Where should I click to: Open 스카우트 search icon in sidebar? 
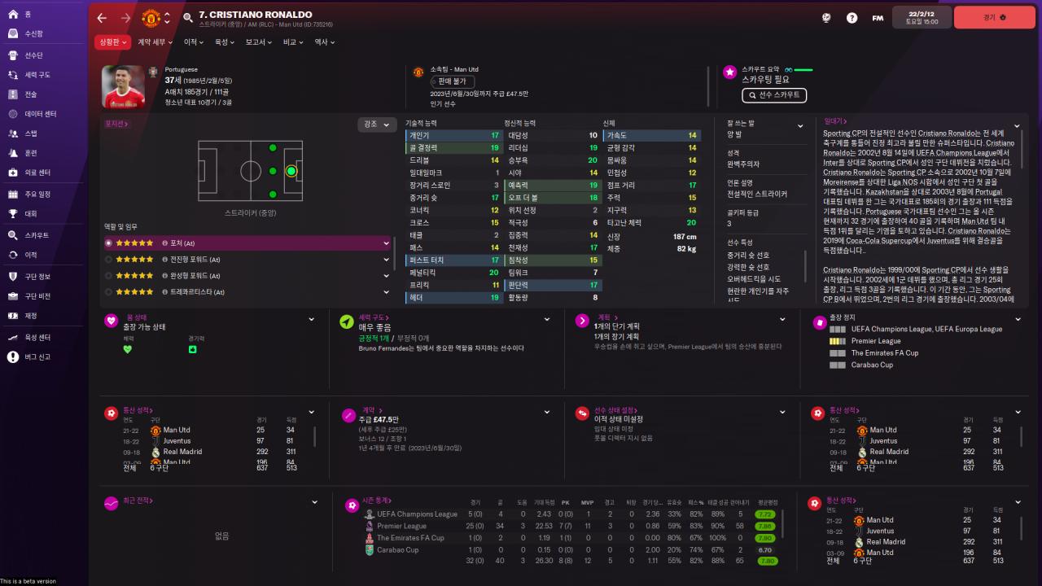(12, 235)
